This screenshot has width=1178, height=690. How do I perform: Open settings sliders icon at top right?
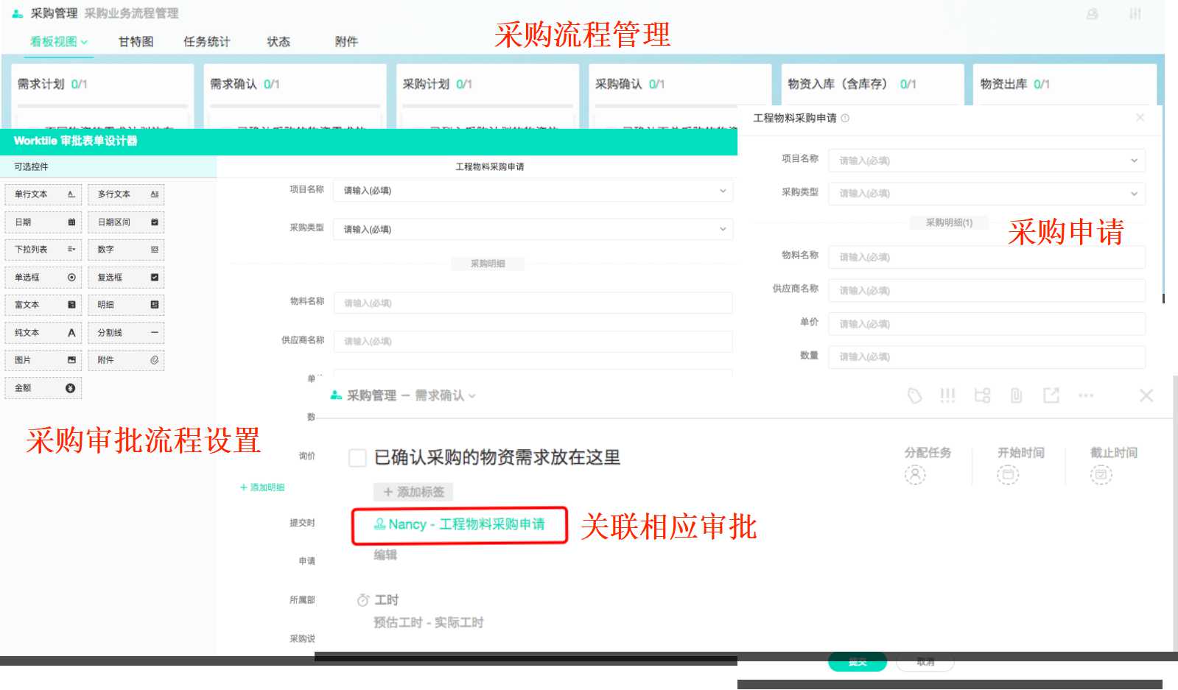click(x=1135, y=14)
